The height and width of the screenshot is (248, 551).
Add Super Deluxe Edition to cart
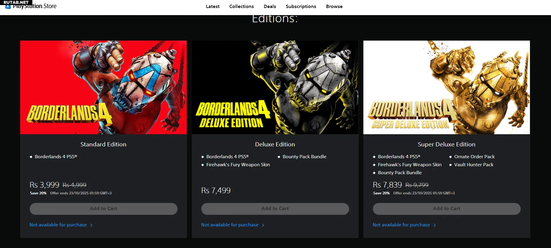point(446,209)
